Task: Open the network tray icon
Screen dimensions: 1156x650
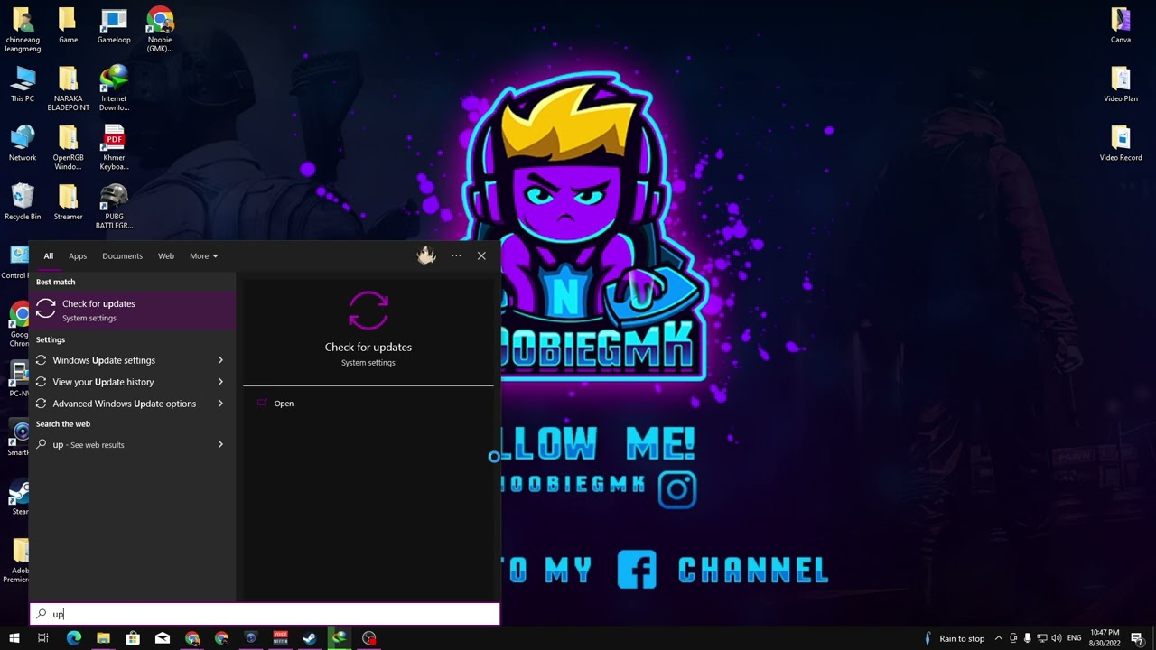Action: coord(1042,638)
